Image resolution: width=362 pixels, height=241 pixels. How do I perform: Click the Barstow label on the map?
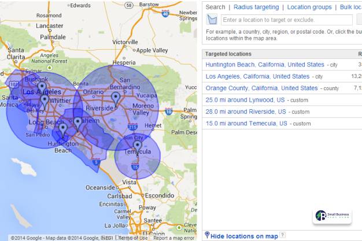point(149,5)
